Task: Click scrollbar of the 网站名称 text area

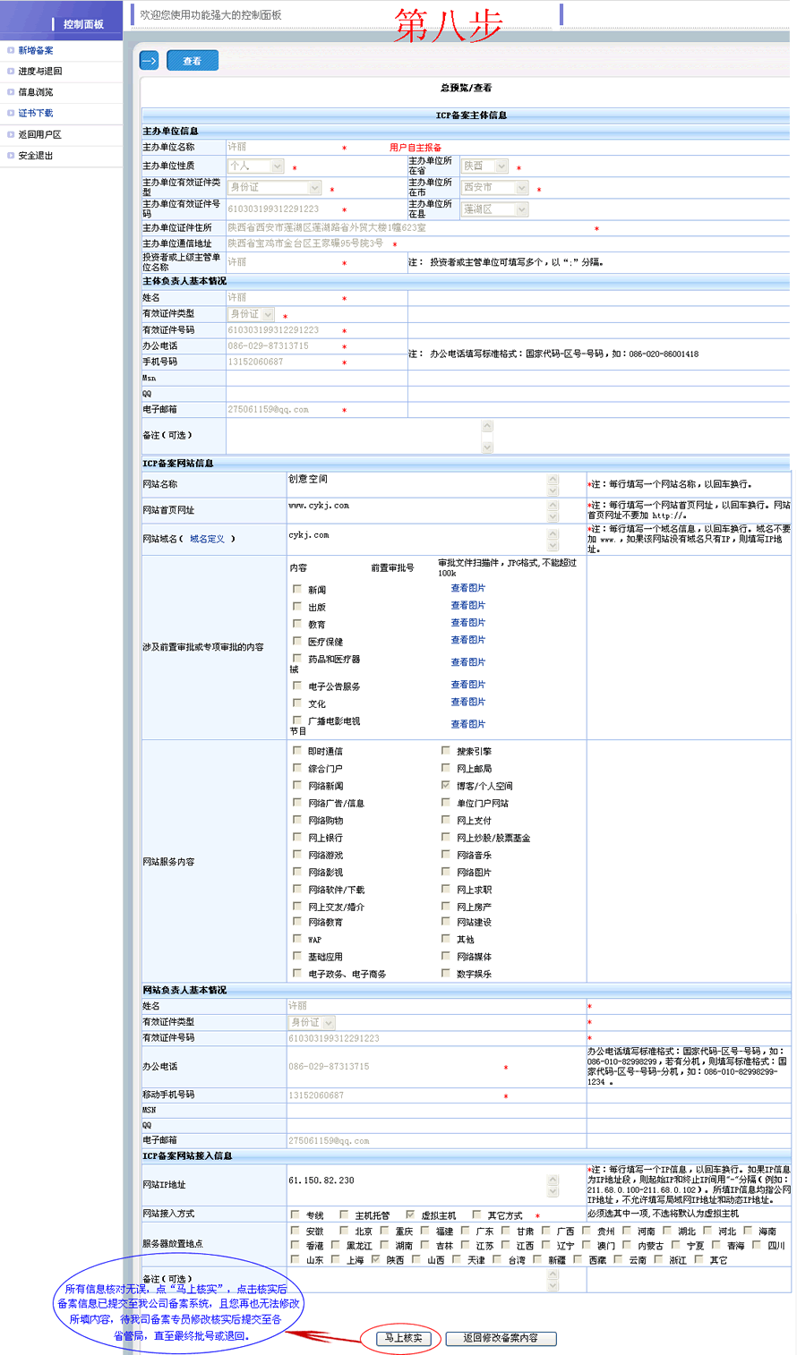Action: [553, 484]
